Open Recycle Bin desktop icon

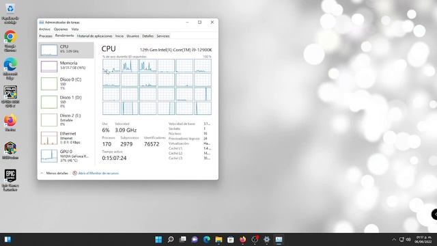(x=10, y=13)
